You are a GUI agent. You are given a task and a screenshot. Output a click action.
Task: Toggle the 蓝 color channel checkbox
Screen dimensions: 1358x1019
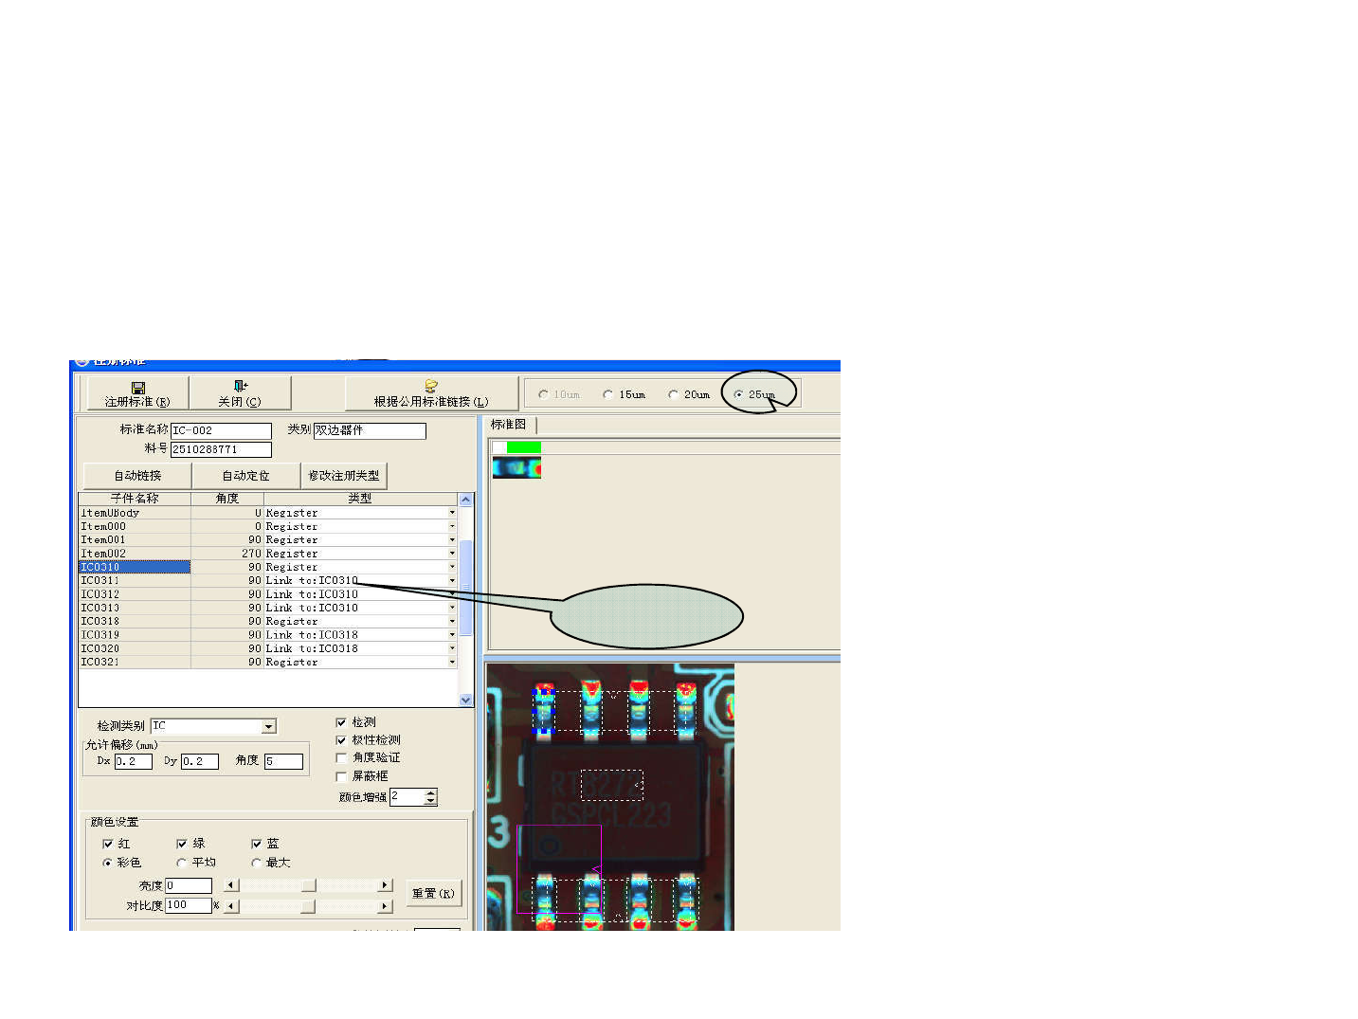click(x=256, y=844)
